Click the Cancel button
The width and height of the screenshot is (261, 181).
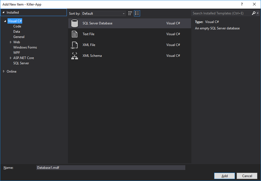pos(247,176)
